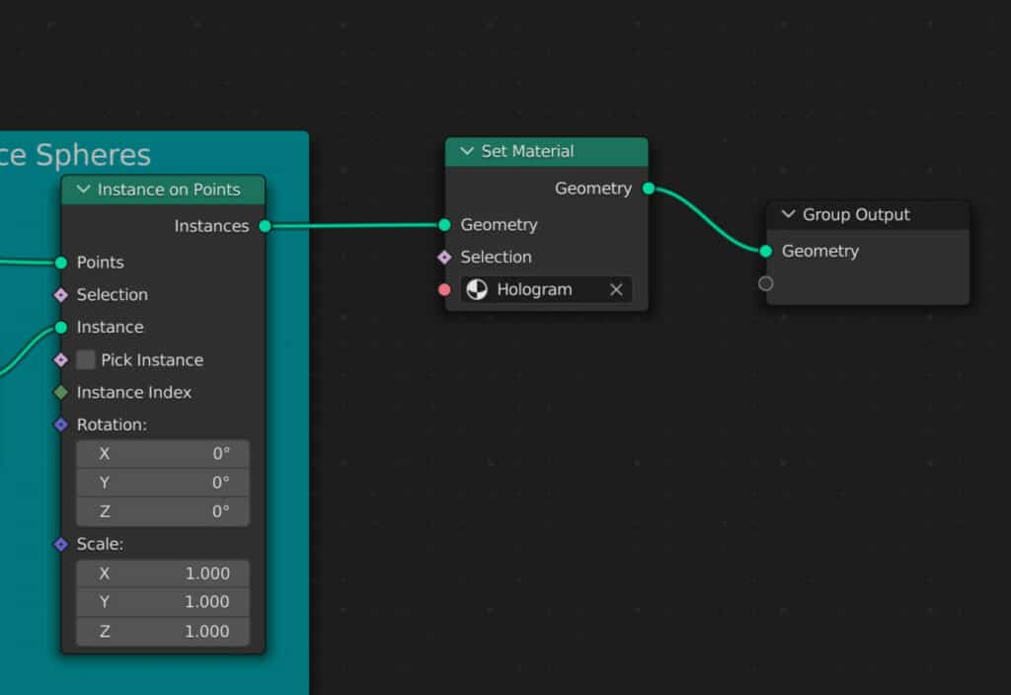Click the Rotation vector socket

(x=61, y=425)
